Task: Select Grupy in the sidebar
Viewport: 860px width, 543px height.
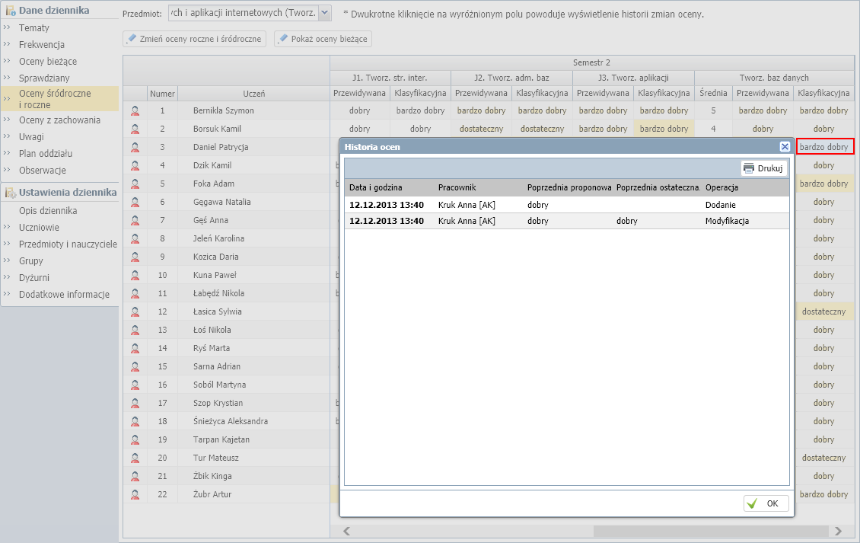Action: click(30, 260)
